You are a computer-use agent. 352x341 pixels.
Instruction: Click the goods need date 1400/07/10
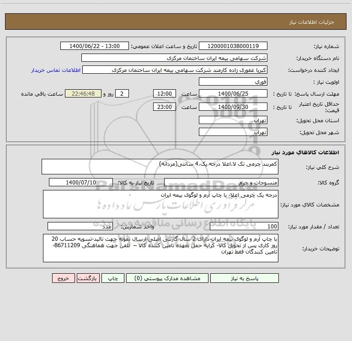tap(81, 182)
